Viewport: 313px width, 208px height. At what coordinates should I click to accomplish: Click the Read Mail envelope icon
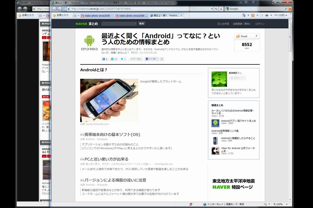tap(261, 15)
